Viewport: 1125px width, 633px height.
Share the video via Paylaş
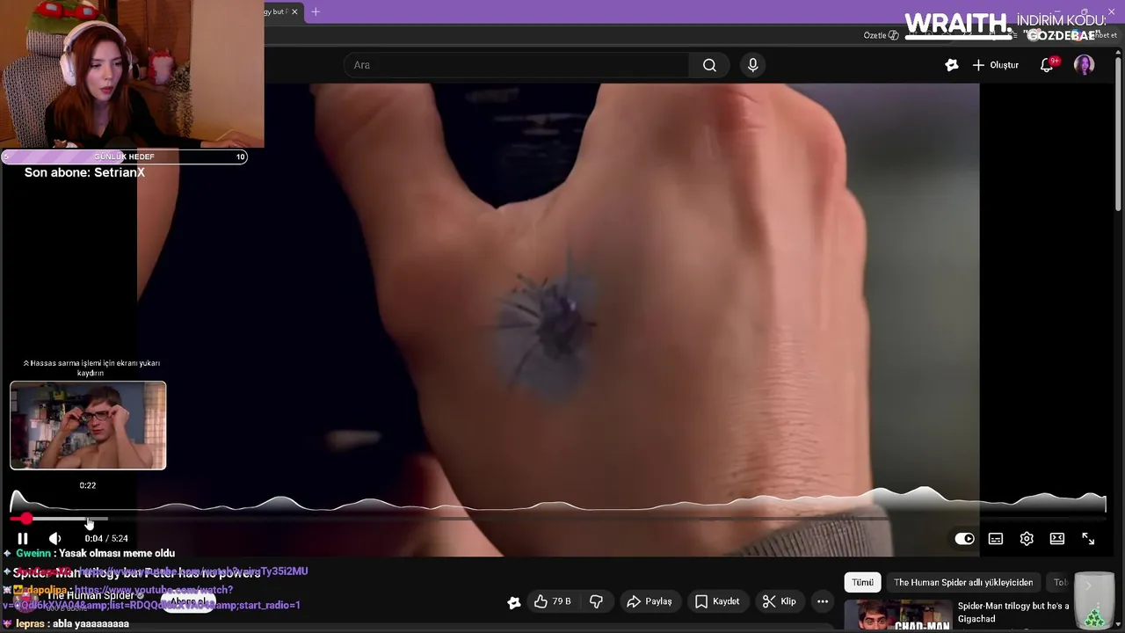point(649,601)
